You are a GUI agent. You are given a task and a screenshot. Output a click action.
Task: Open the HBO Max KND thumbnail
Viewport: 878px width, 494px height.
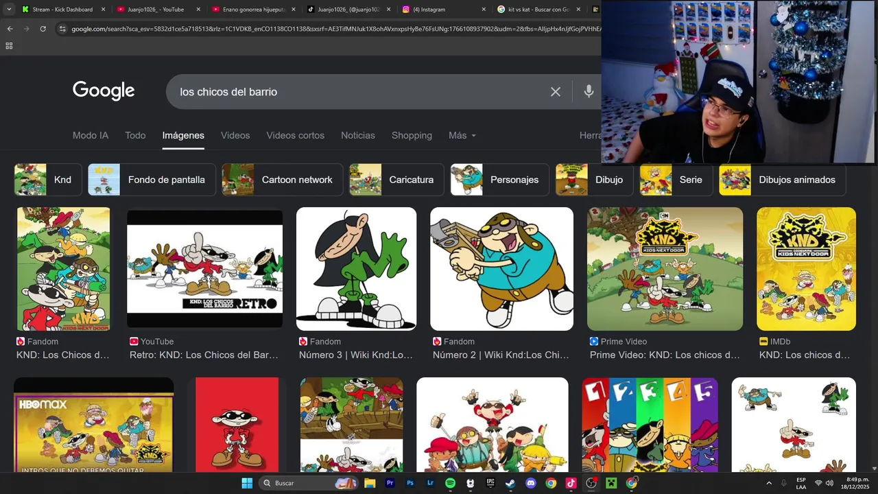[94, 425]
